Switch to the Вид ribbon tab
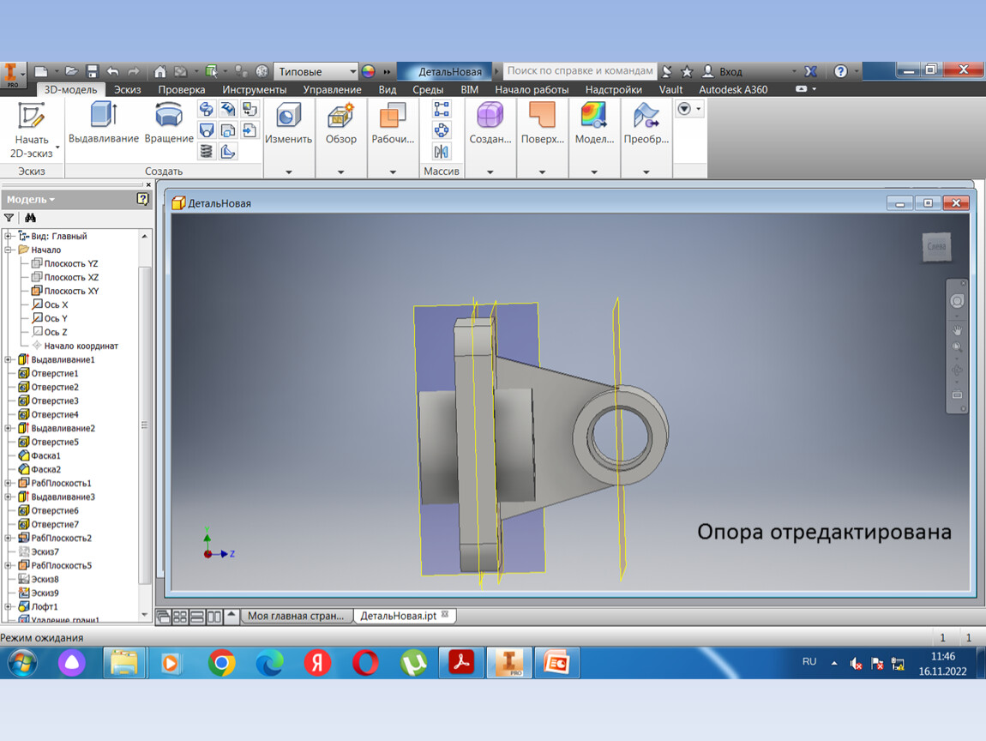 388,89
